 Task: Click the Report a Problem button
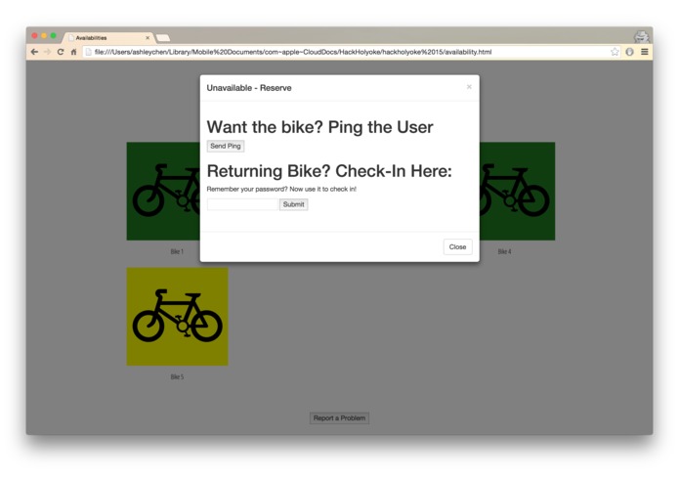pos(340,418)
